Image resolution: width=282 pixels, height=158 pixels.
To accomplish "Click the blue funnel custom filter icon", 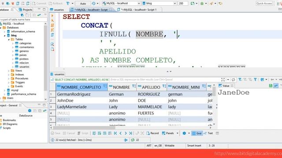I will pyautogui.click(x=255, y=79).
